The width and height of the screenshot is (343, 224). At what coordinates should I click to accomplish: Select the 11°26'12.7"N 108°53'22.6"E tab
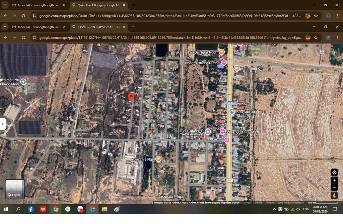tap(98, 27)
